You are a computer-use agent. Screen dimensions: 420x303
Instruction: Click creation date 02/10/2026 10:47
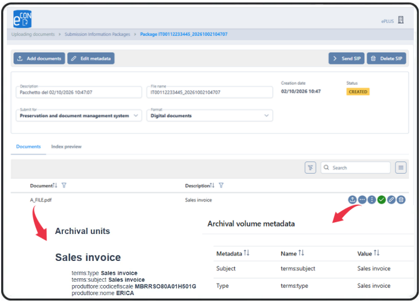point(301,91)
